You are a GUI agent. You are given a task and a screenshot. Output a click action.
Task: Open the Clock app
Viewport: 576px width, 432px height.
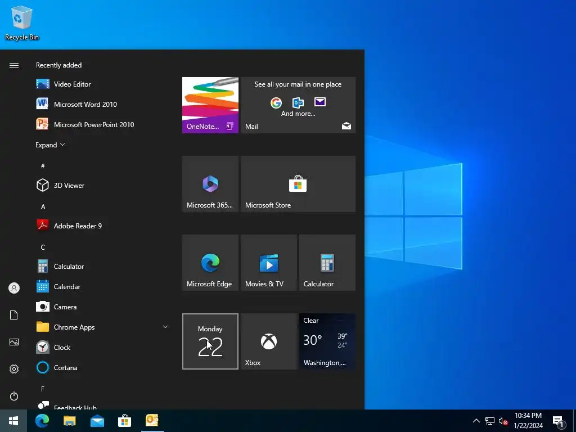pos(102,347)
